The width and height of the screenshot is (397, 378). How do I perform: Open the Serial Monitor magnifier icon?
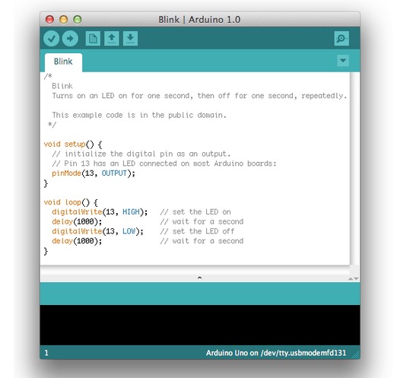pos(341,39)
